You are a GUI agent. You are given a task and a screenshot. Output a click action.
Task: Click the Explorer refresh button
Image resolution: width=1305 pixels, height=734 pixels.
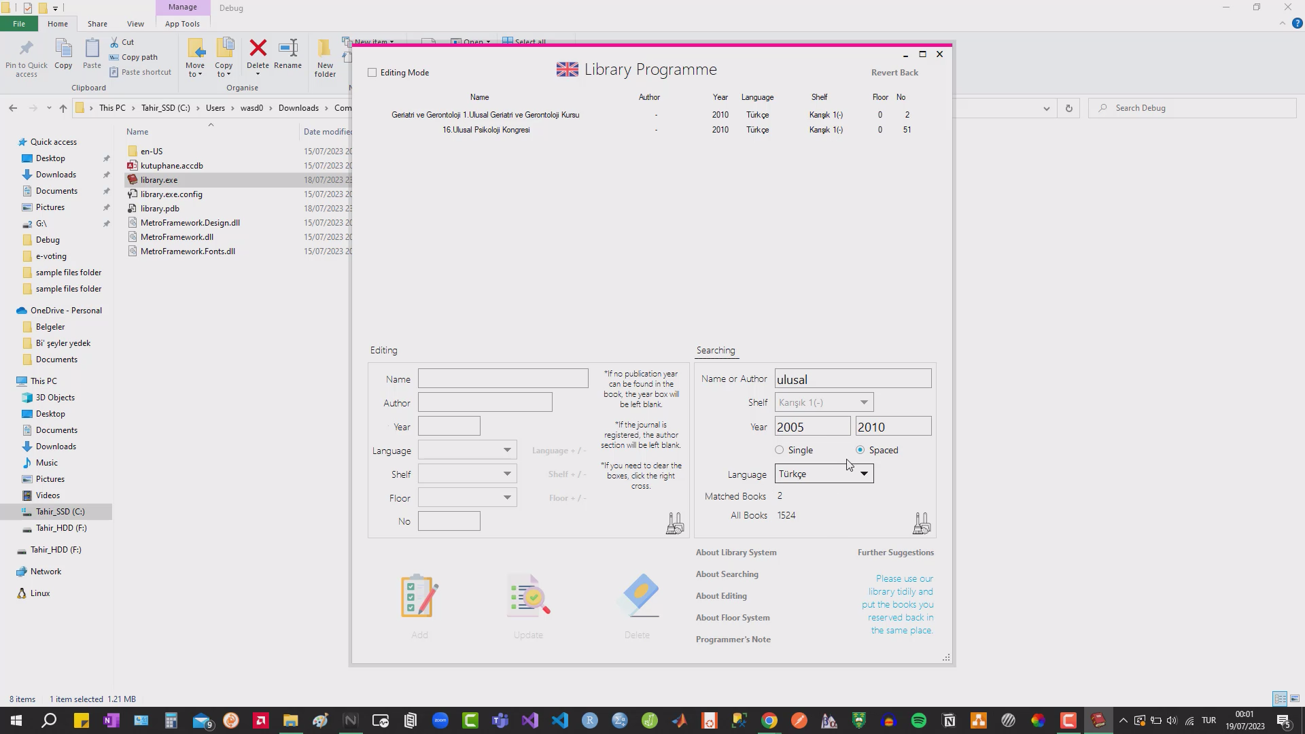pos(1068,108)
